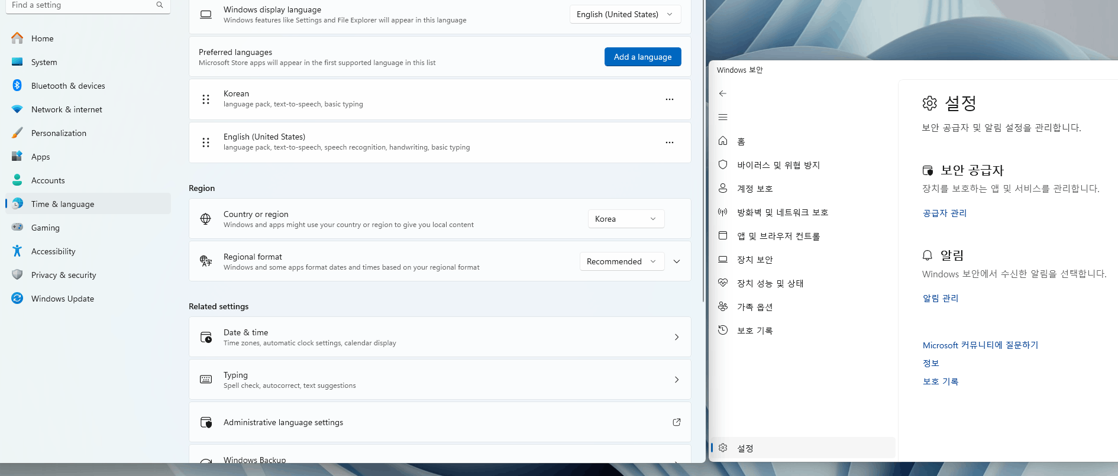Select 설정 at bottom of Windows 보안 sidebar
The image size is (1118, 476).
click(x=803, y=448)
